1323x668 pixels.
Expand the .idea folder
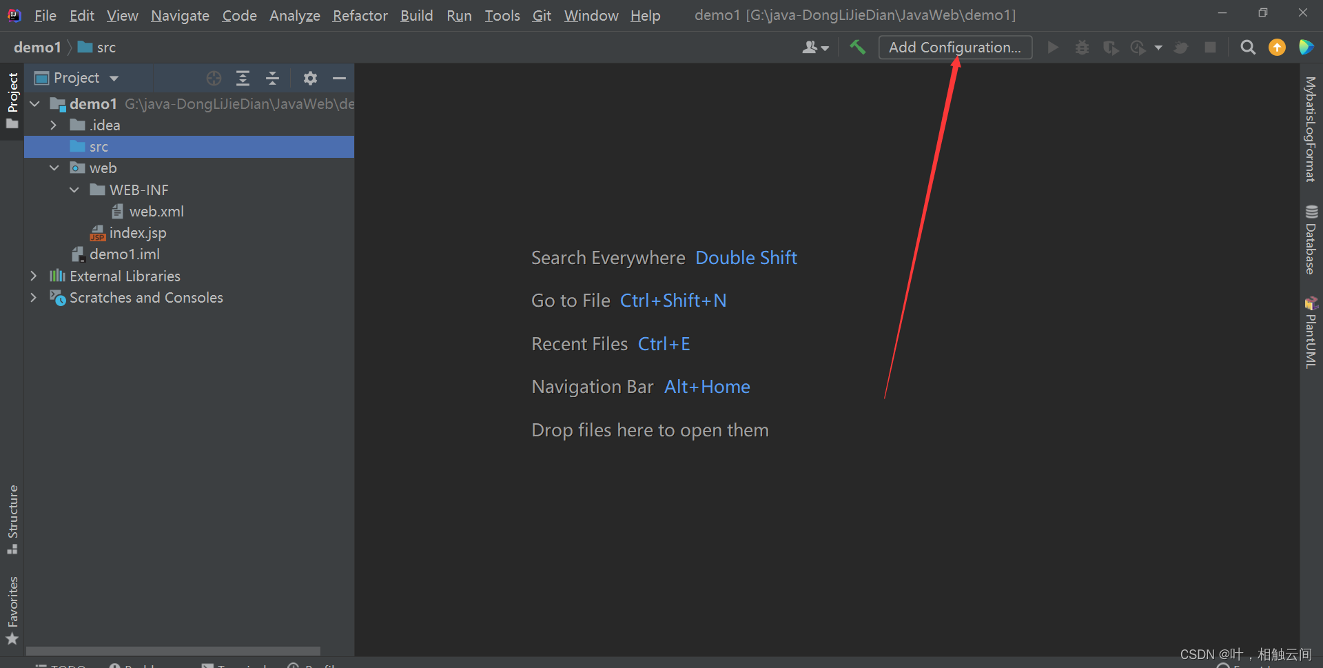pos(54,125)
